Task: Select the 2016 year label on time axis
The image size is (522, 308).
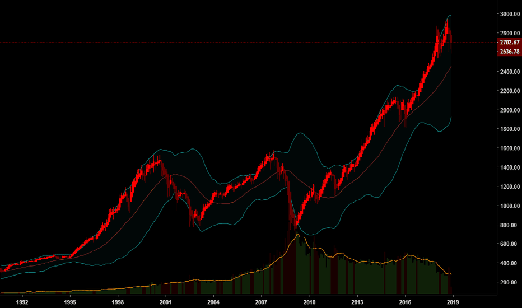Action: (x=405, y=302)
